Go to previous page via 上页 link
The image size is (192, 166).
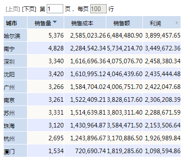(13, 9)
